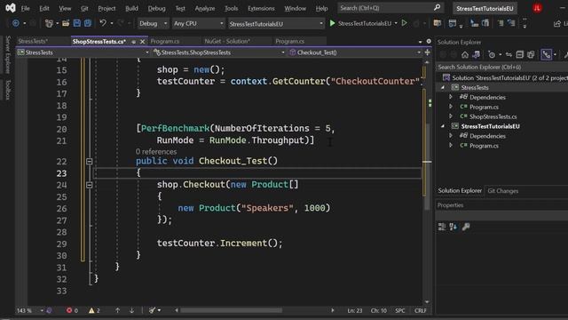Viewport: 568px width, 320px height.
Task: Expand Dependencies under StressTestTutorialsEU
Action: pyautogui.click(x=451, y=136)
